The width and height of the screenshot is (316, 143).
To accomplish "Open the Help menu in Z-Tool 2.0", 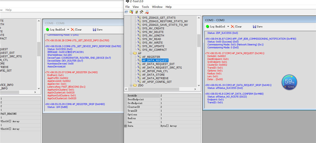I will (169, 7).
